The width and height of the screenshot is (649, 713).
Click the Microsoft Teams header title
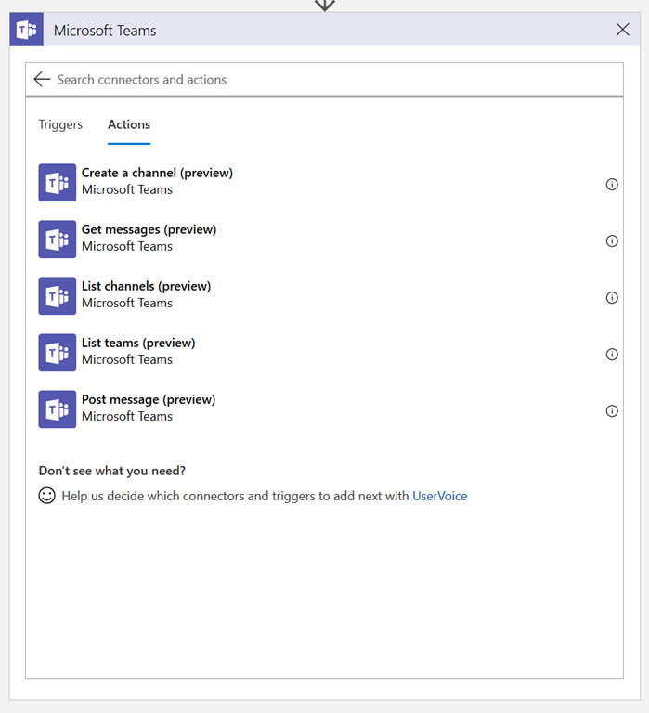pos(105,31)
